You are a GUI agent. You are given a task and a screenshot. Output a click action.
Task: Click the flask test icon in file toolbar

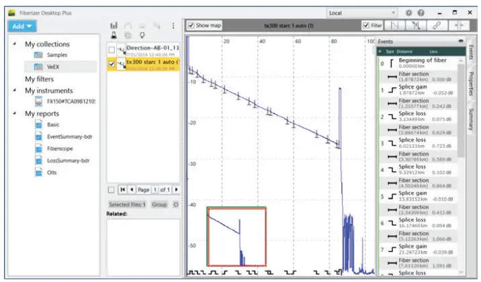click(114, 35)
